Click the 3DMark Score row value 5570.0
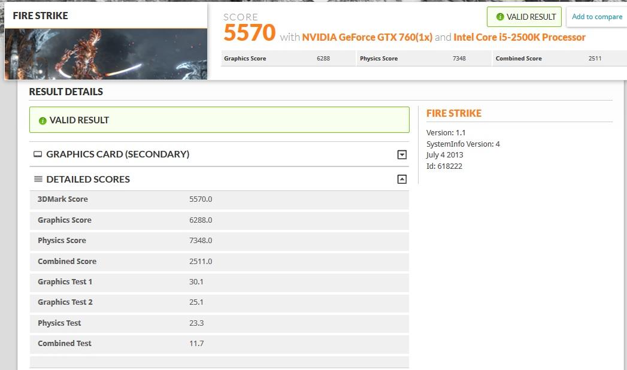627x370 pixels. [201, 199]
